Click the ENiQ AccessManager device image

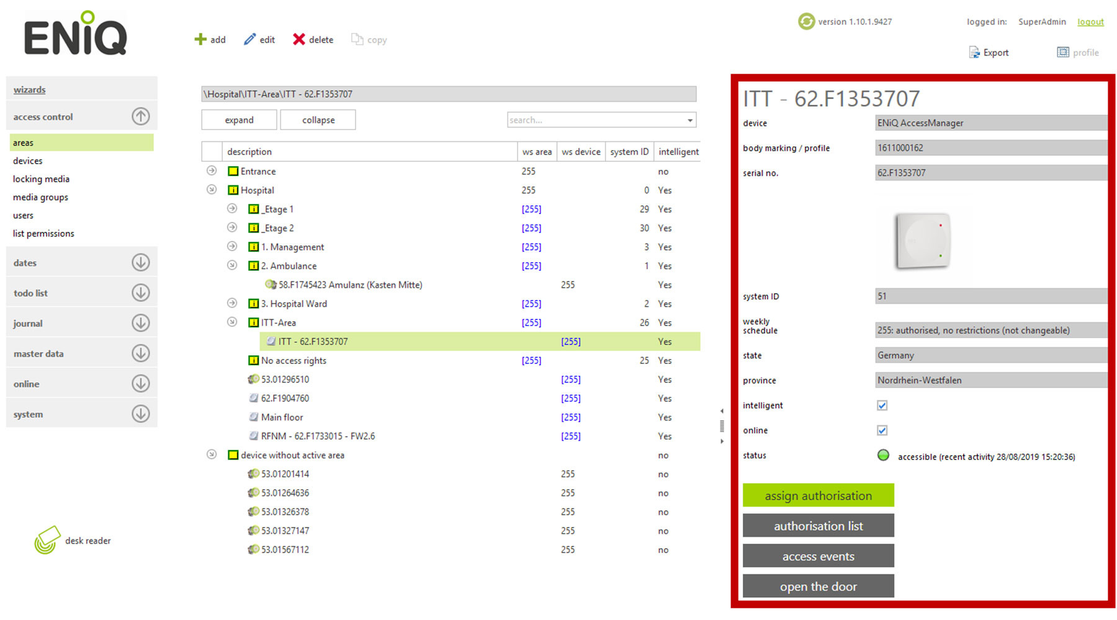922,241
